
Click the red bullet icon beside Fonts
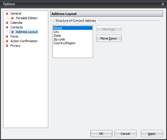(7, 36)
